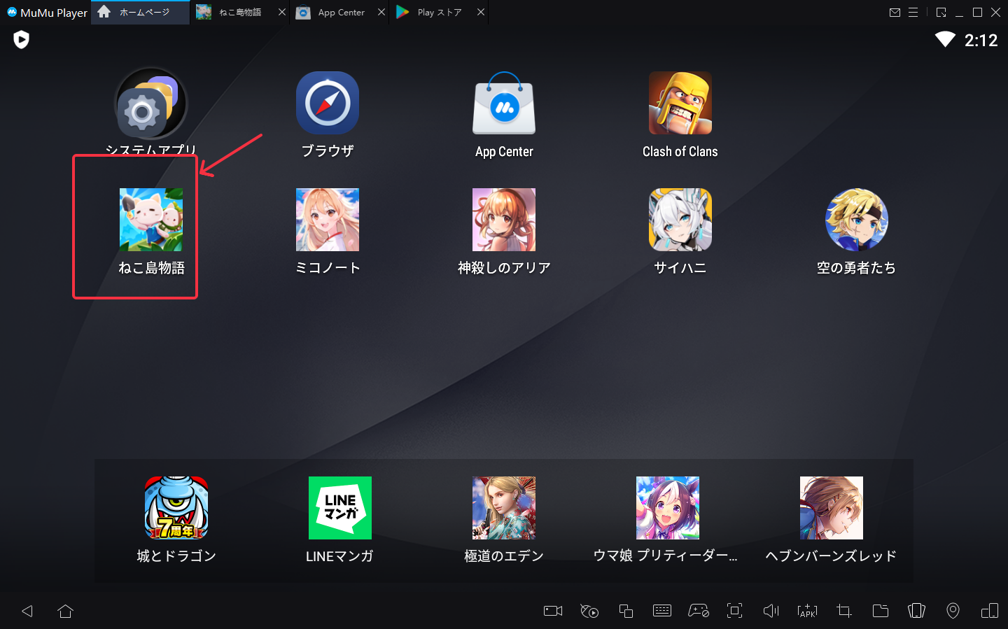1008x629 pixels.
Task: Launch 城とドラゴン from the dock
Action: [176, 508]
